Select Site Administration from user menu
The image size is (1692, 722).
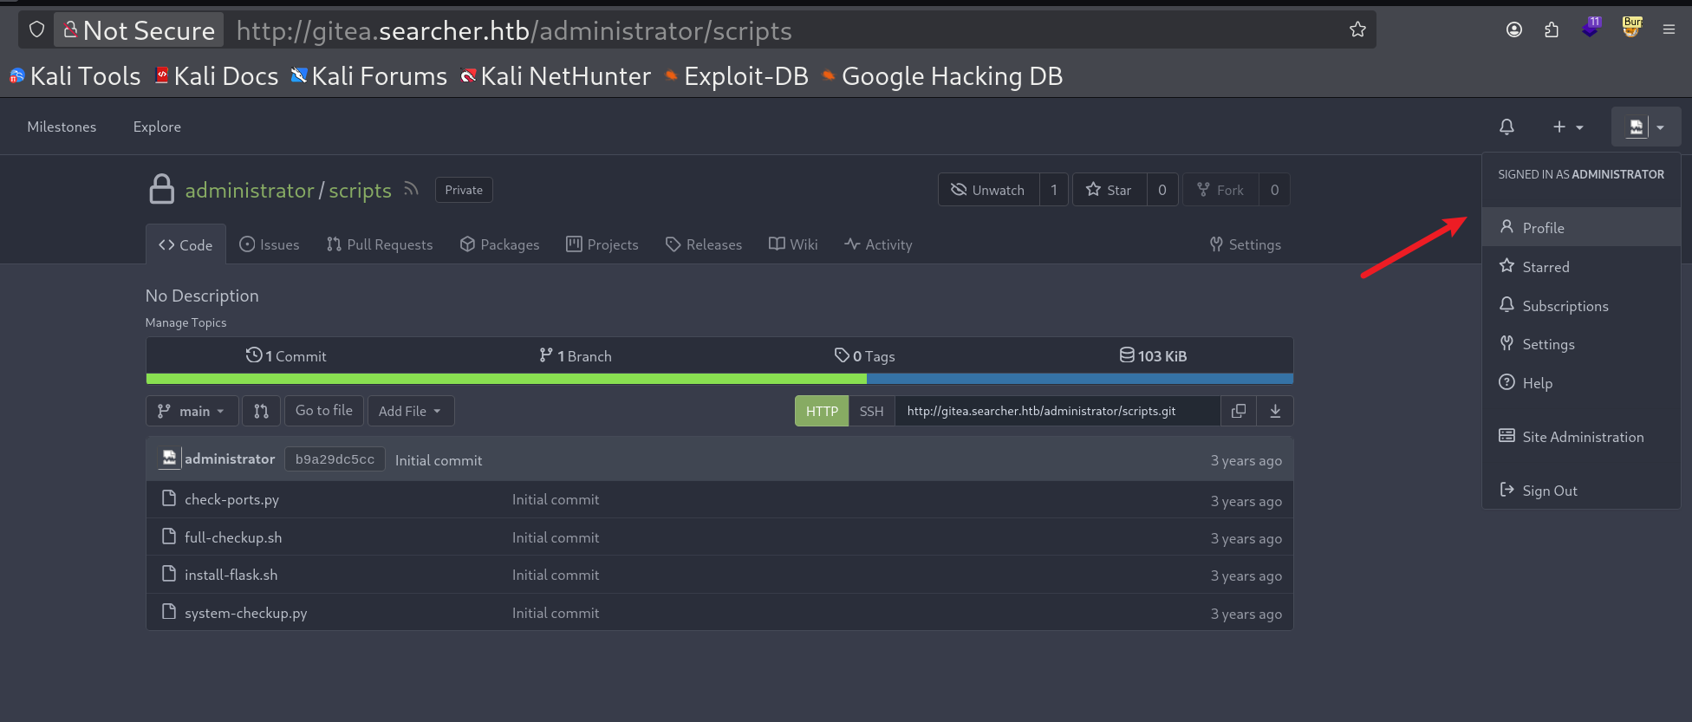coord(1582,437)
